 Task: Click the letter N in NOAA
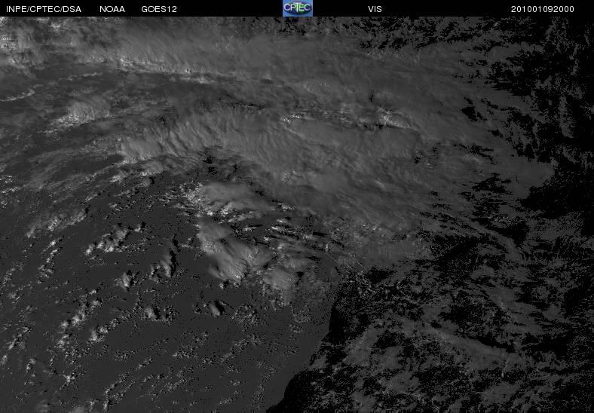pos(103,9)
